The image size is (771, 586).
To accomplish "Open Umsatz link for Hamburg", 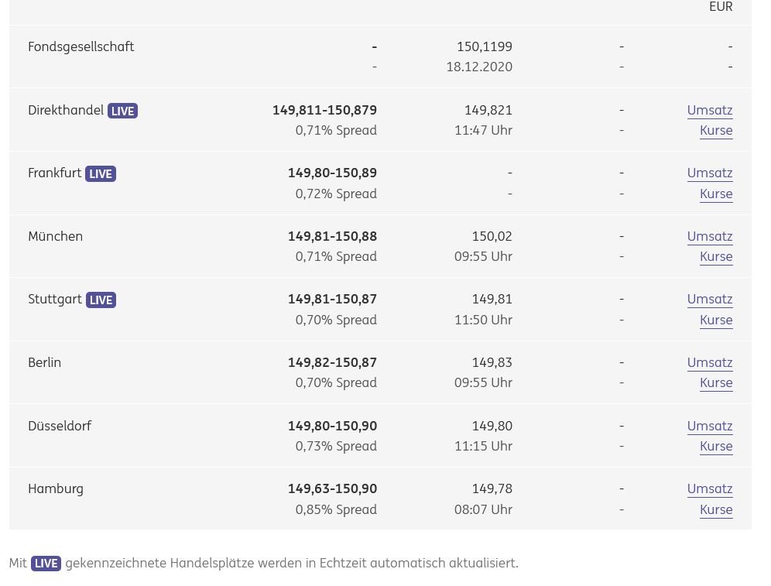I will coord(709,488).
